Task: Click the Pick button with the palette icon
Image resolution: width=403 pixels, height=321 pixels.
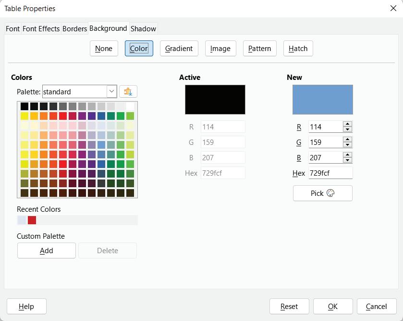Action: click(322, 193)
